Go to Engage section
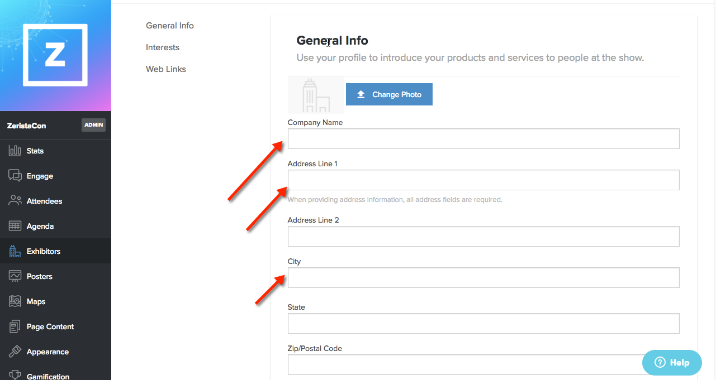716x380 pixels. 55,176
